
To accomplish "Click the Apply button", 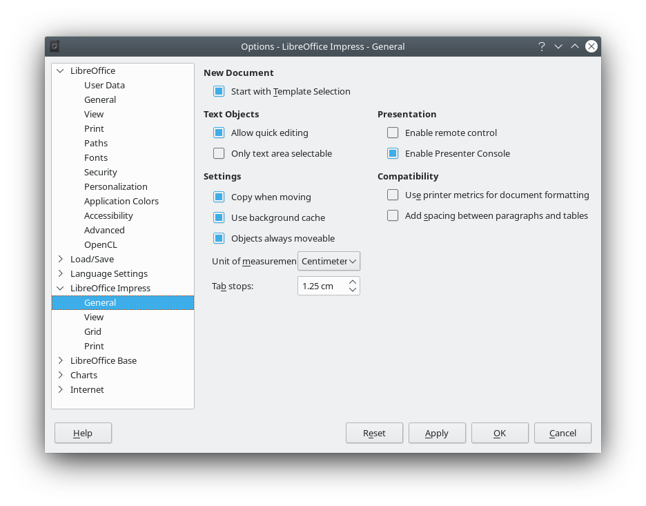I will (437, 433).
